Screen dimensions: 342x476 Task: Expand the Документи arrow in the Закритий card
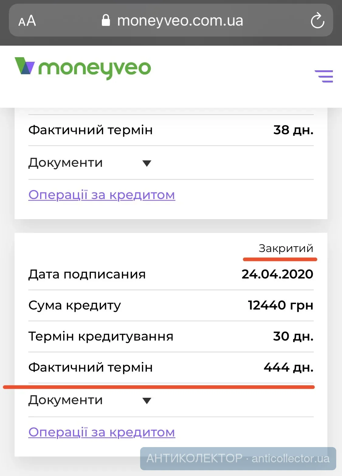point(147,401)
